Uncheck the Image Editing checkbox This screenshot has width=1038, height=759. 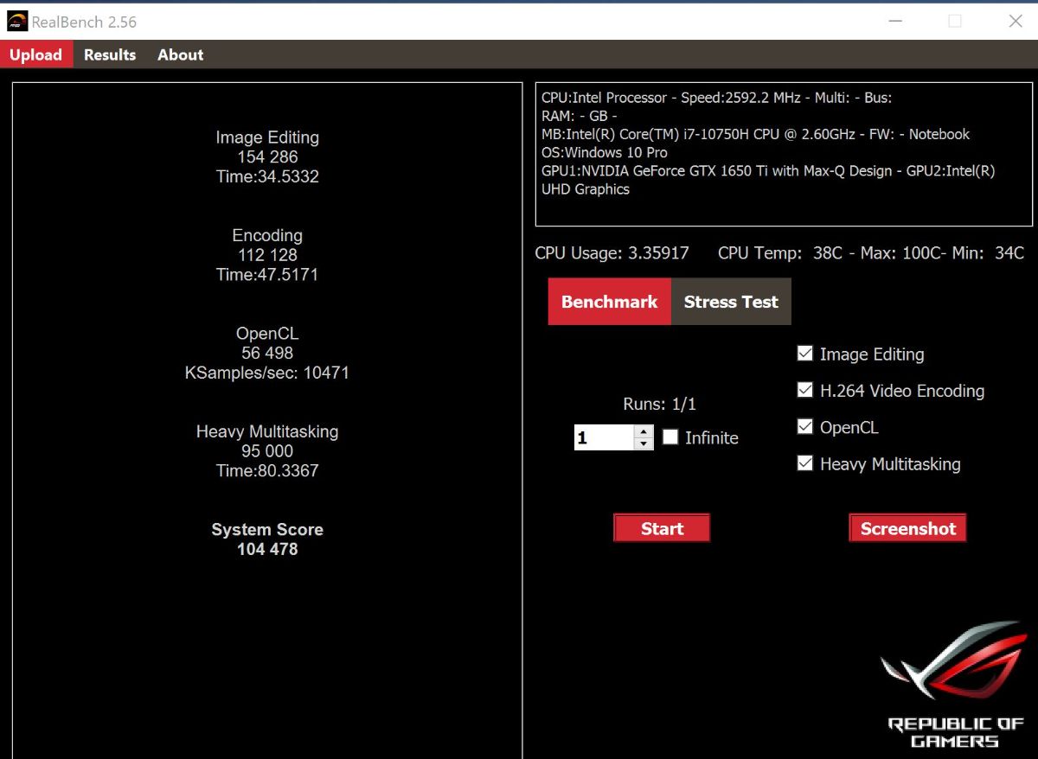pos(804,354)
